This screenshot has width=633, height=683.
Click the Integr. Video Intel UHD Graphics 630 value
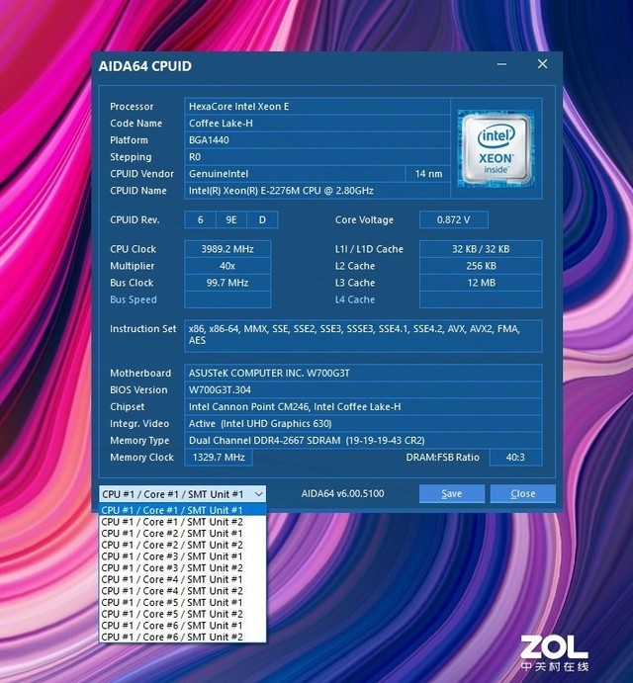pyautogui.click(x=363, y=423)
